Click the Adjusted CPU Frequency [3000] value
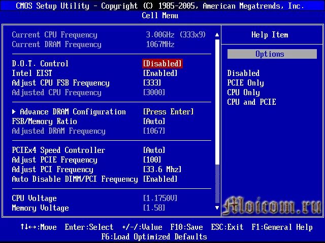Image resolution: width=325 pixels, height=243 pixels. [154, 92]
